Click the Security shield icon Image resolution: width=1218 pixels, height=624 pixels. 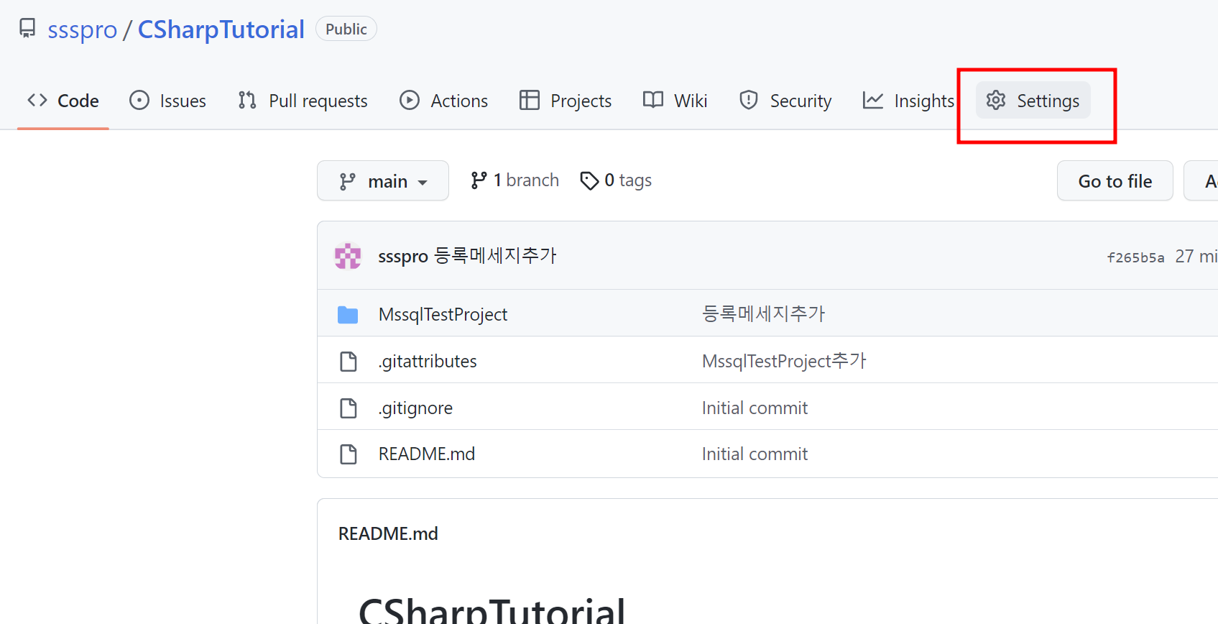[749, 100]
